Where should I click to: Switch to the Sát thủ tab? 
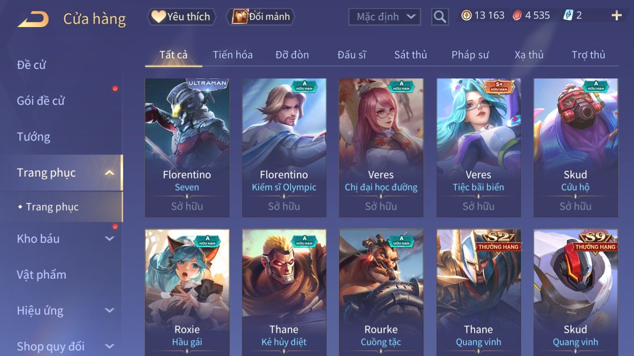click(410, 55)
